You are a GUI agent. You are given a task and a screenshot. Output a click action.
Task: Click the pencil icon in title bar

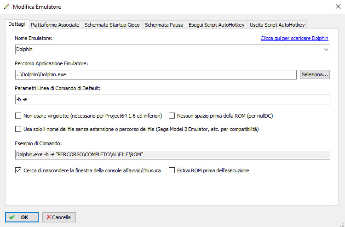click(x=6, y=6)
